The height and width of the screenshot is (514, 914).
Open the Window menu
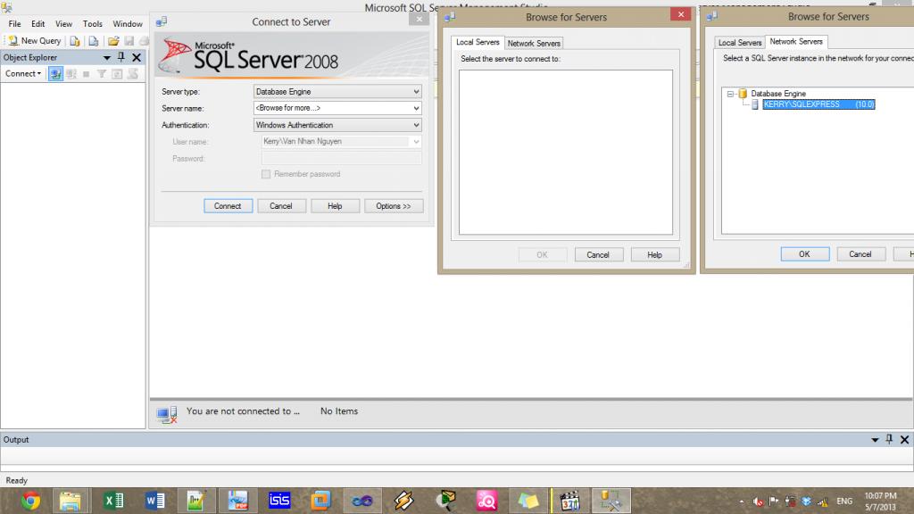click(127, 24)
